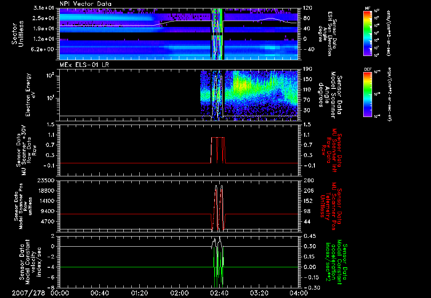Click the NPI Vector Data panel title
431x298 pixels.
(85, 4)
